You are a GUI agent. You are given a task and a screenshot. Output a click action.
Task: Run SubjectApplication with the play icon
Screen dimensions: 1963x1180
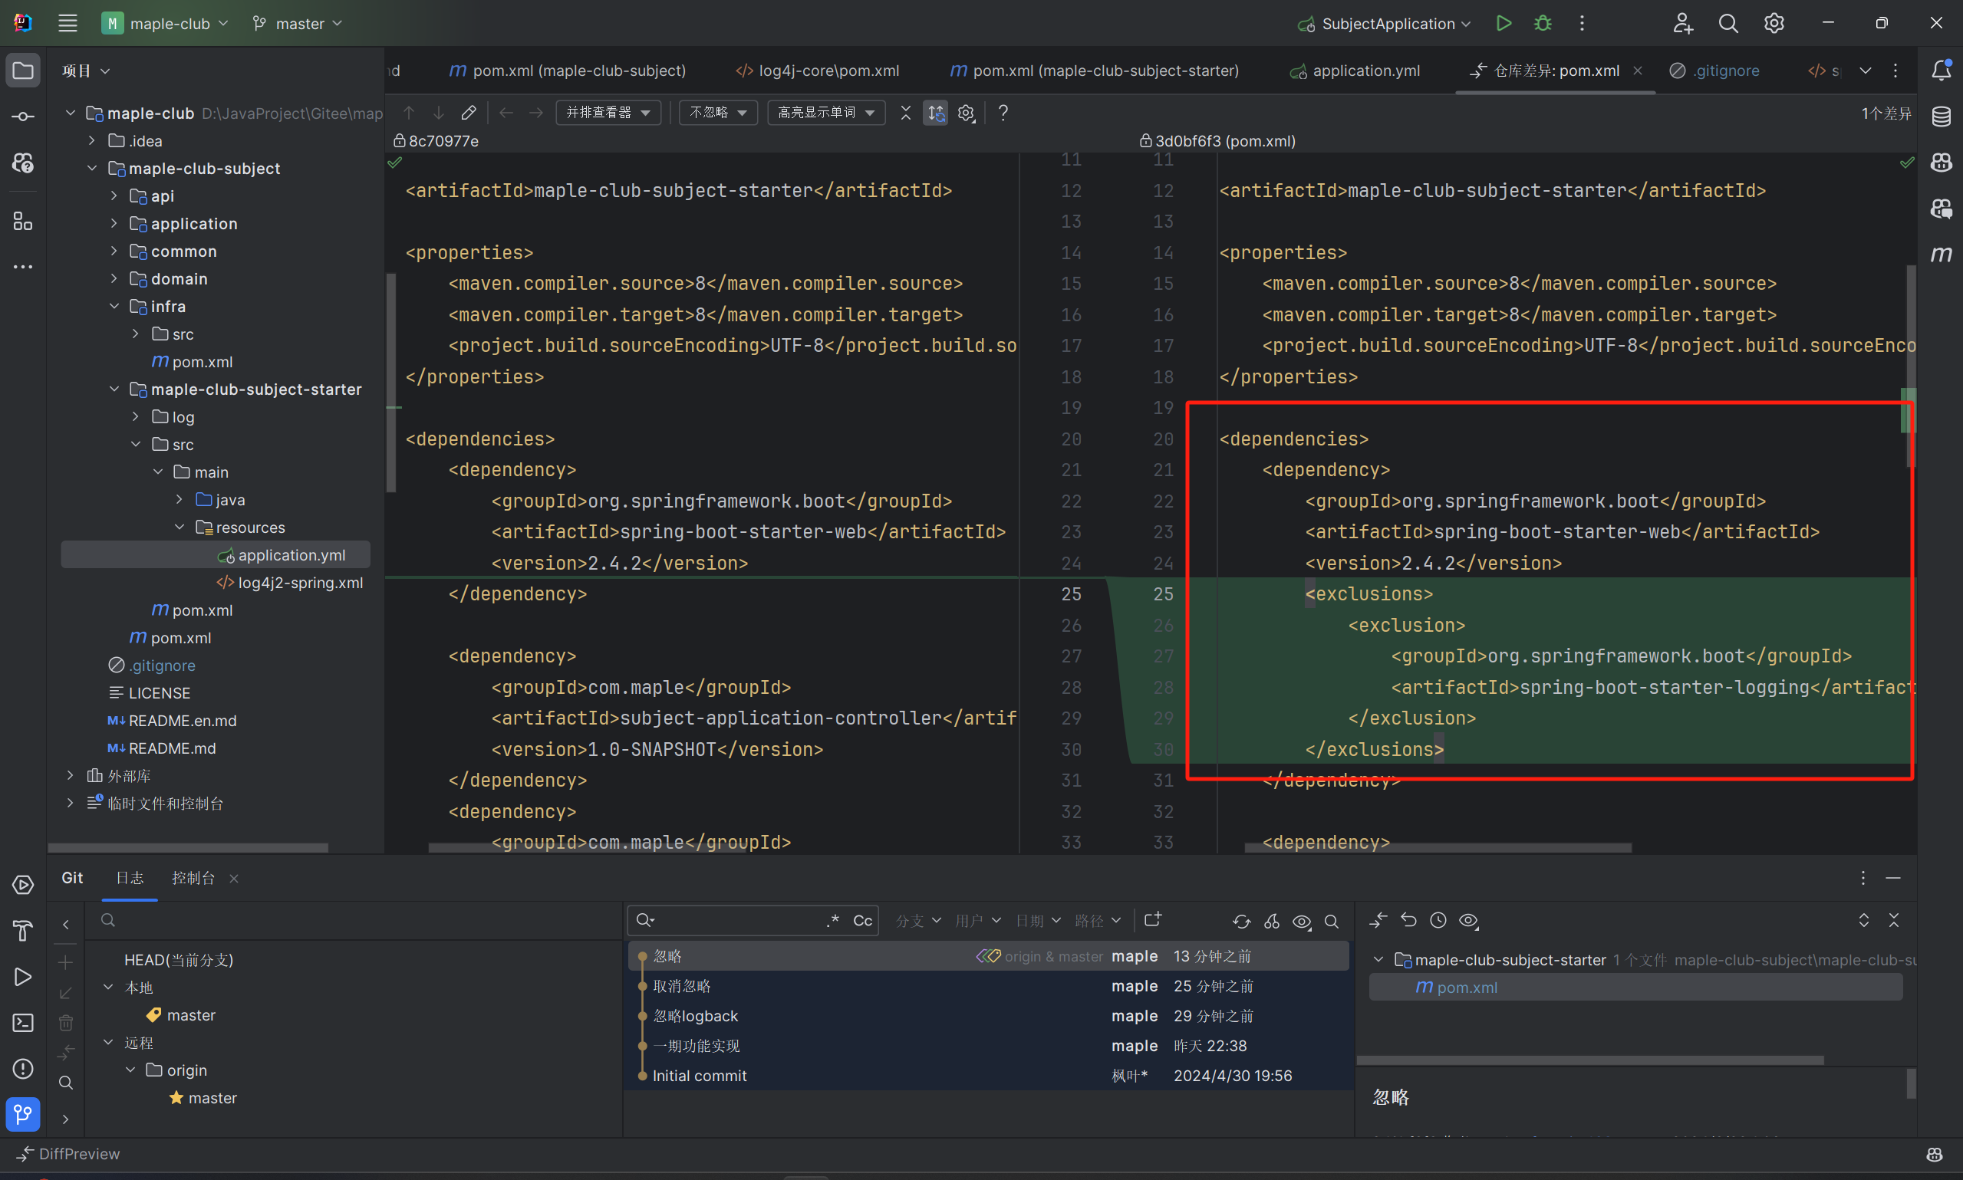tap(1504, 23)
